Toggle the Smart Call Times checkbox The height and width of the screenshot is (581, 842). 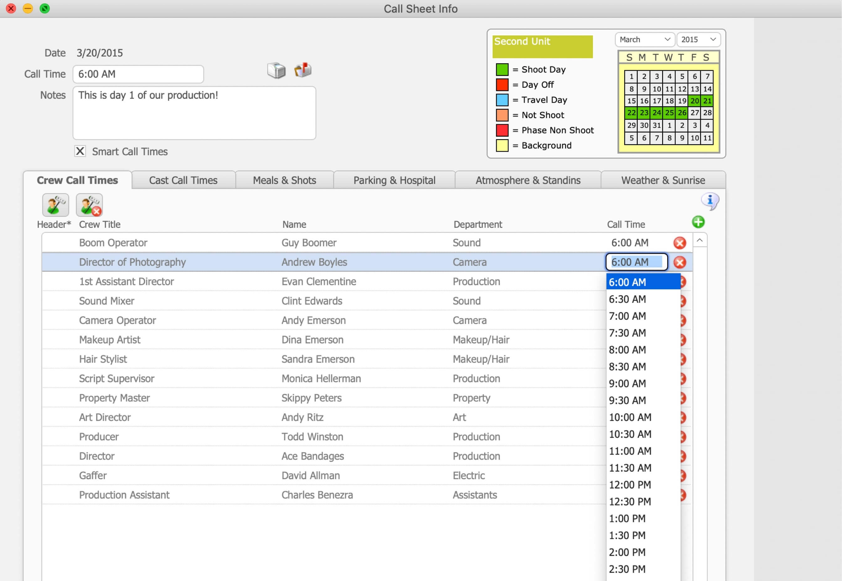click(80, 151)
